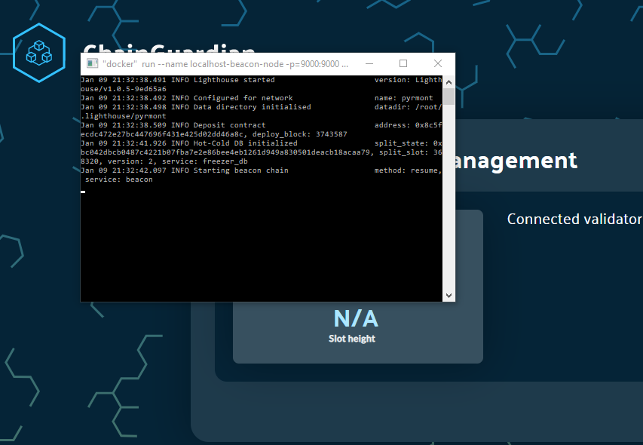Click the partially hidden 'anagement' heading
The height and width of the screenshot is (445, 643).
click(x=516, y=161)
